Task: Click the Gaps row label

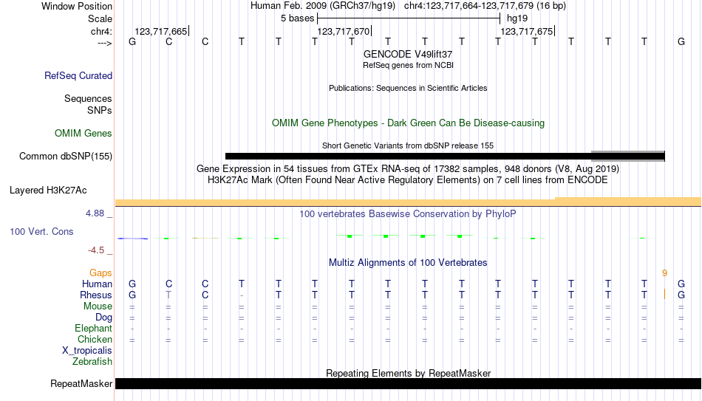Action: coord(100,273)
